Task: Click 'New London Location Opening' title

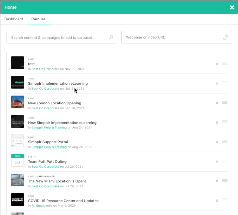Action: pos(55,103)
